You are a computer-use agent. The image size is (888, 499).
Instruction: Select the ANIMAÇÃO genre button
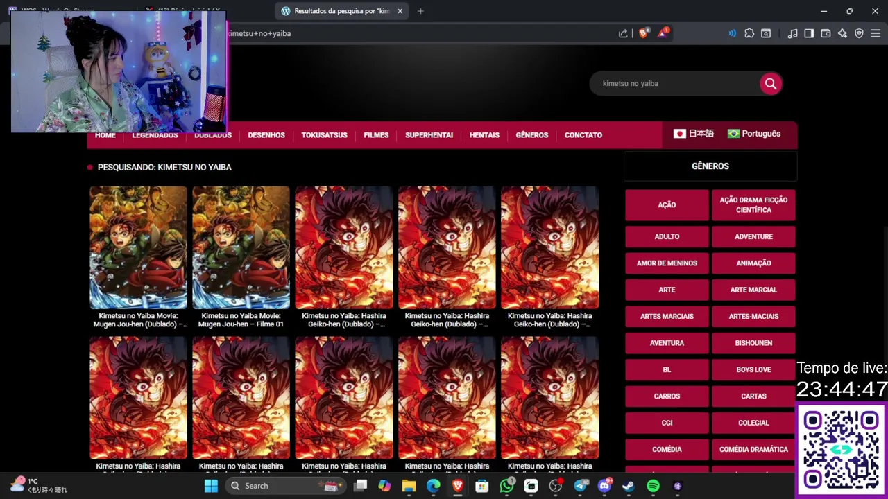(x=753, y=263)
